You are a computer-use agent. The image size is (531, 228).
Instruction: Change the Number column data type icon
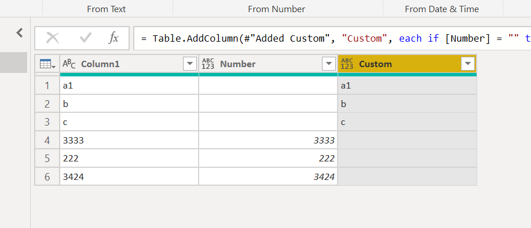click(208, 64)
